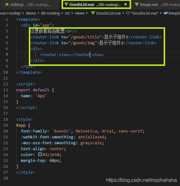Click the opening <script> tag on line 12
Image resolution: width=180 pixels, height=186 pixels.
(26, 84)
